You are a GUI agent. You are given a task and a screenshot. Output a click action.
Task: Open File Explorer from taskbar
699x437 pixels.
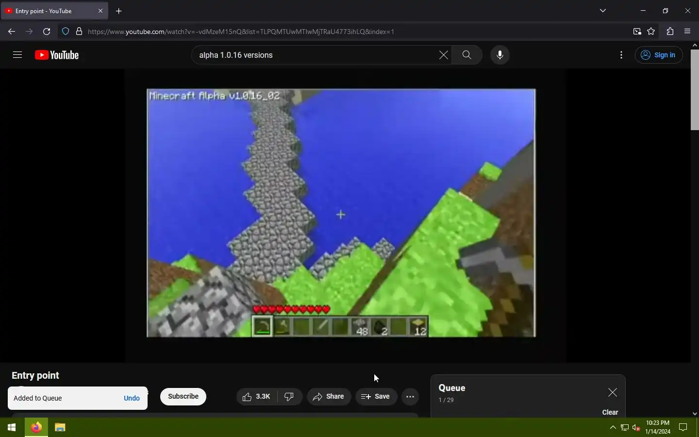60,427
